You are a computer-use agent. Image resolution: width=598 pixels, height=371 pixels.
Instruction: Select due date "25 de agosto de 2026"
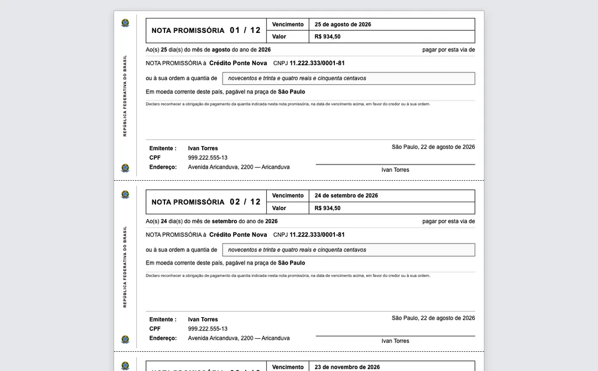click(x=343, y=25)
